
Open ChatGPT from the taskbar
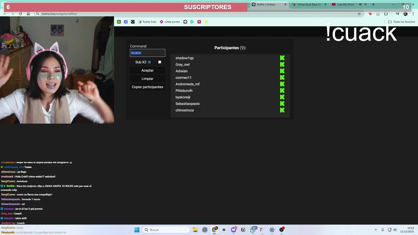205,230
